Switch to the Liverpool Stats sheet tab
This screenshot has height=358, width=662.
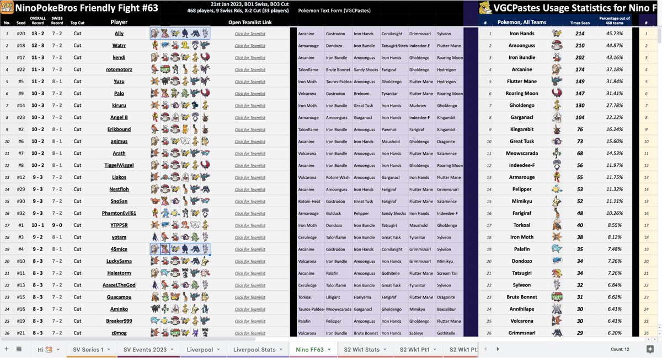point(257,349)
